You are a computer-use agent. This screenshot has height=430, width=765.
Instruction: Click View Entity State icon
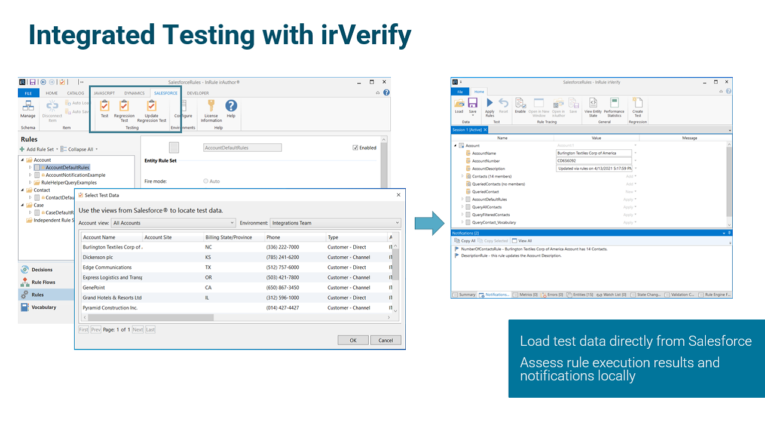click(593, 103)
